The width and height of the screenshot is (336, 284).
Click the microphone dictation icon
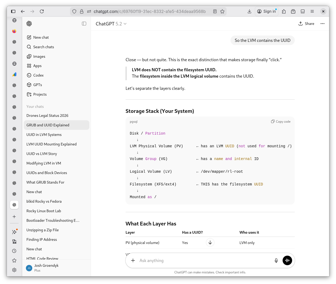point(276,260)
